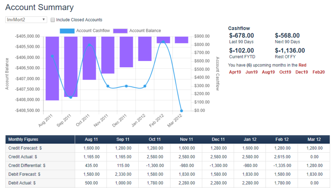Open the Apr19 red month link

[235, 72]
